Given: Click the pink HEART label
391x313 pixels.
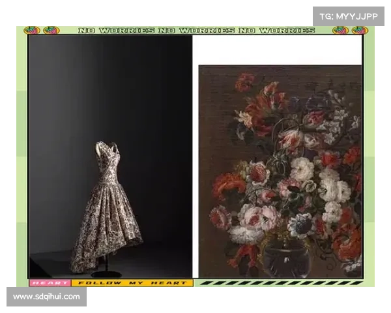Looking at the screenshot, I should (x=49, y=284).
